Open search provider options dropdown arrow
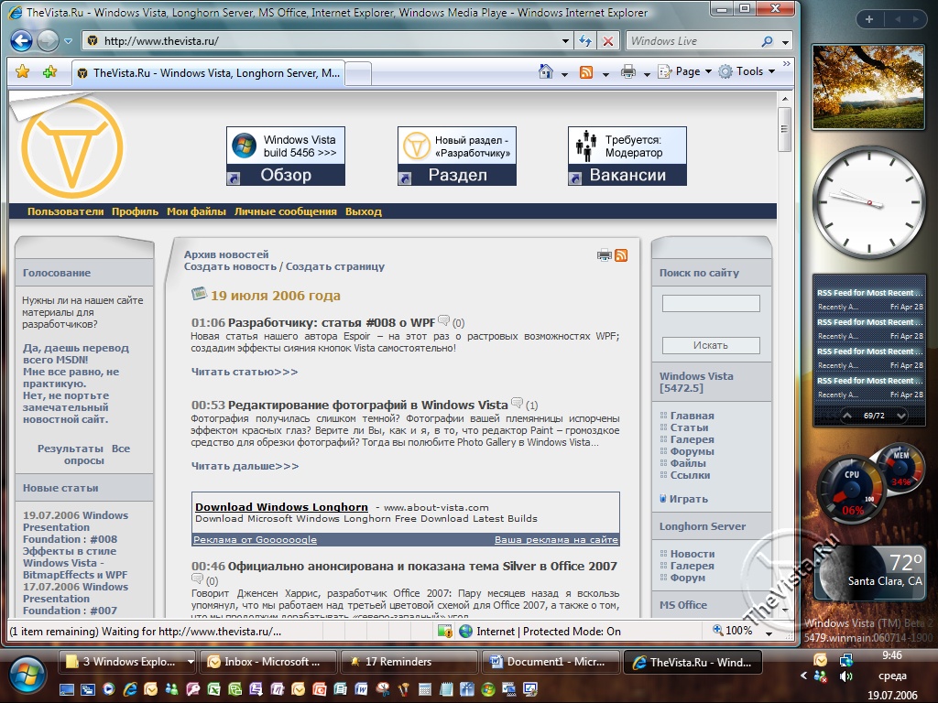938x703 pixels. 785,42
